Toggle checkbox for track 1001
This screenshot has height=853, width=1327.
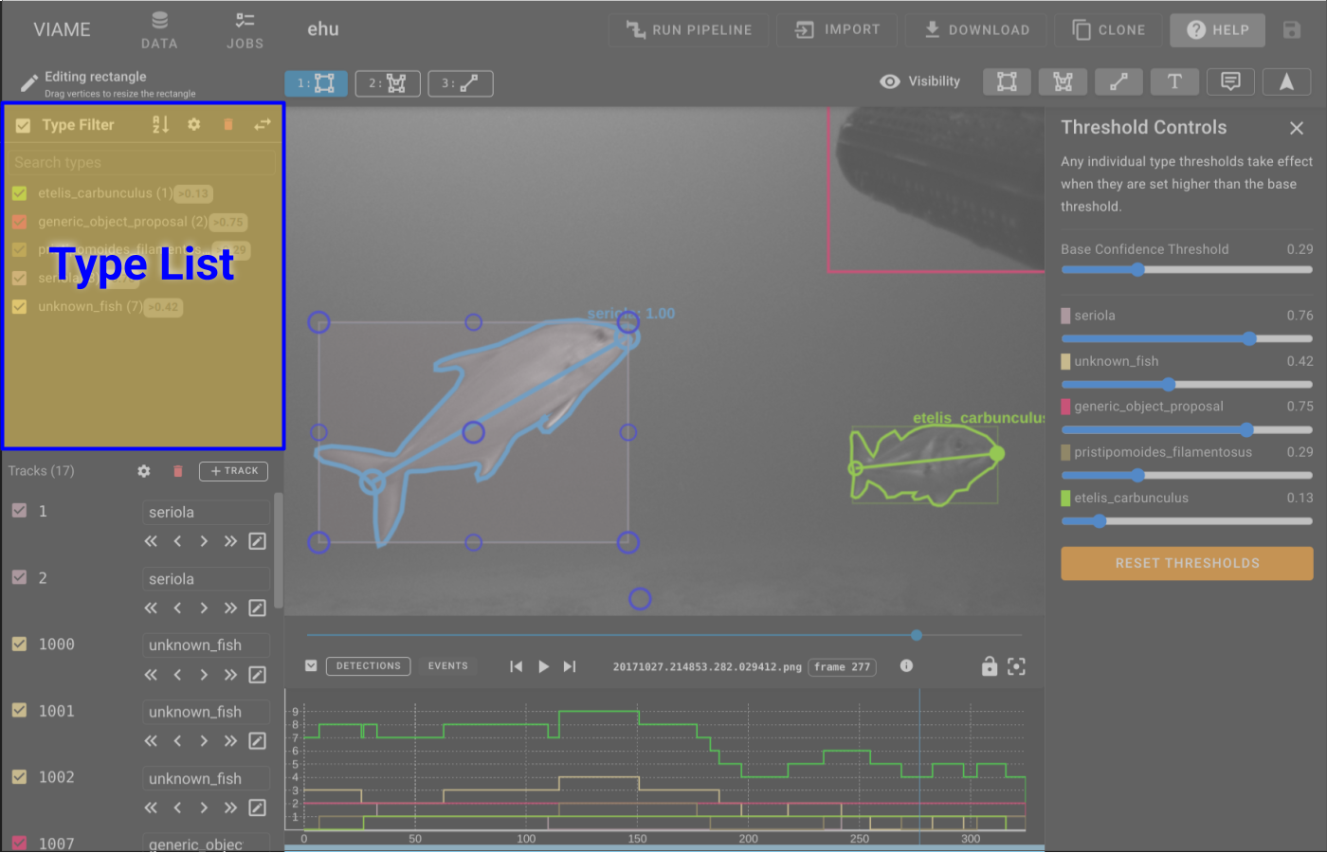(x=19, y=710)
